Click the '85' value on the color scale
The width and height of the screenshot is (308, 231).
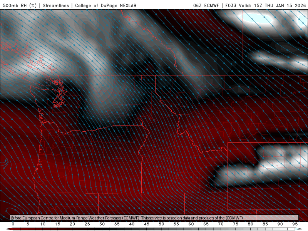(x=265, y=224)
